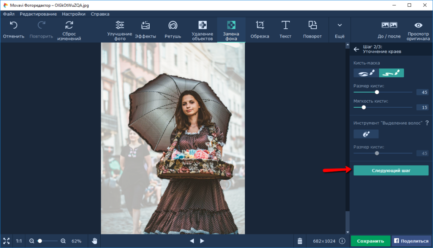This screenshot has width=433, height=248.
Task: Click the Следующий шаг button
Action: (x=391, y=170)
